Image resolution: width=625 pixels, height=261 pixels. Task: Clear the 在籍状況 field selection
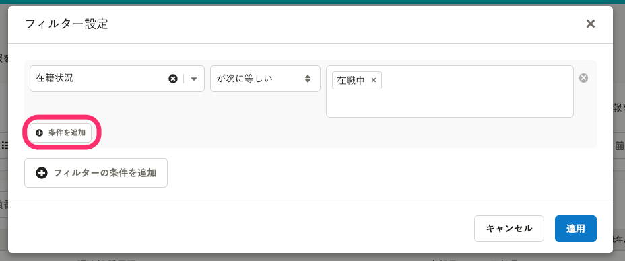[x=173, y=79]
